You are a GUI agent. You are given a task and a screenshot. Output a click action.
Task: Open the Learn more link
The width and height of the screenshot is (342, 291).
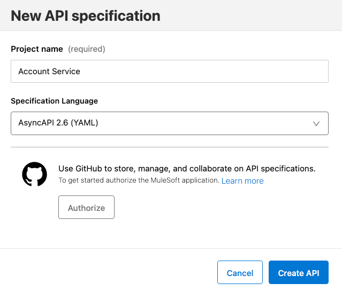242,181
